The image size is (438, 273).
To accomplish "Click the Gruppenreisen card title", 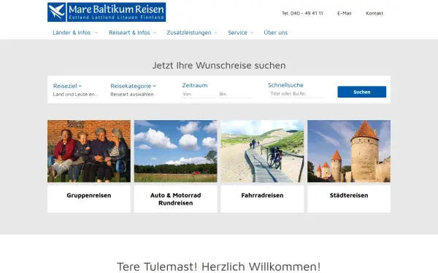I will tap(89, 195).
